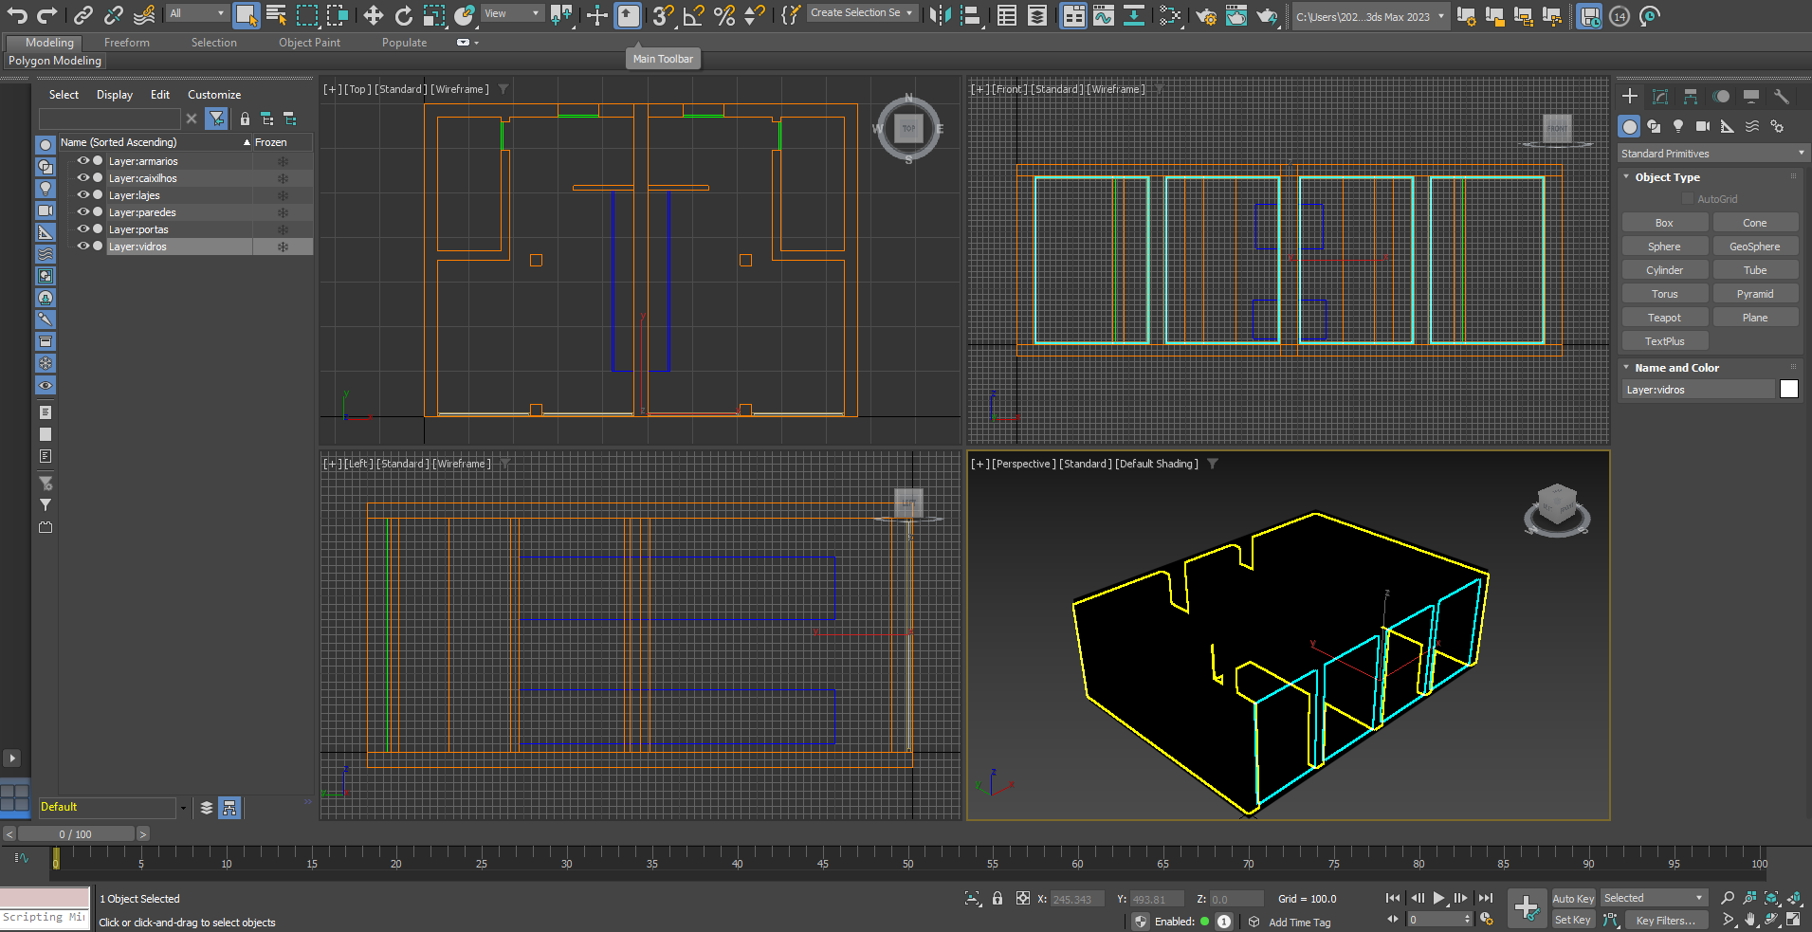Select the Zoom magnifier viewport control
This screenshot has width=1812, height=932.
(x=1728, y=898)
